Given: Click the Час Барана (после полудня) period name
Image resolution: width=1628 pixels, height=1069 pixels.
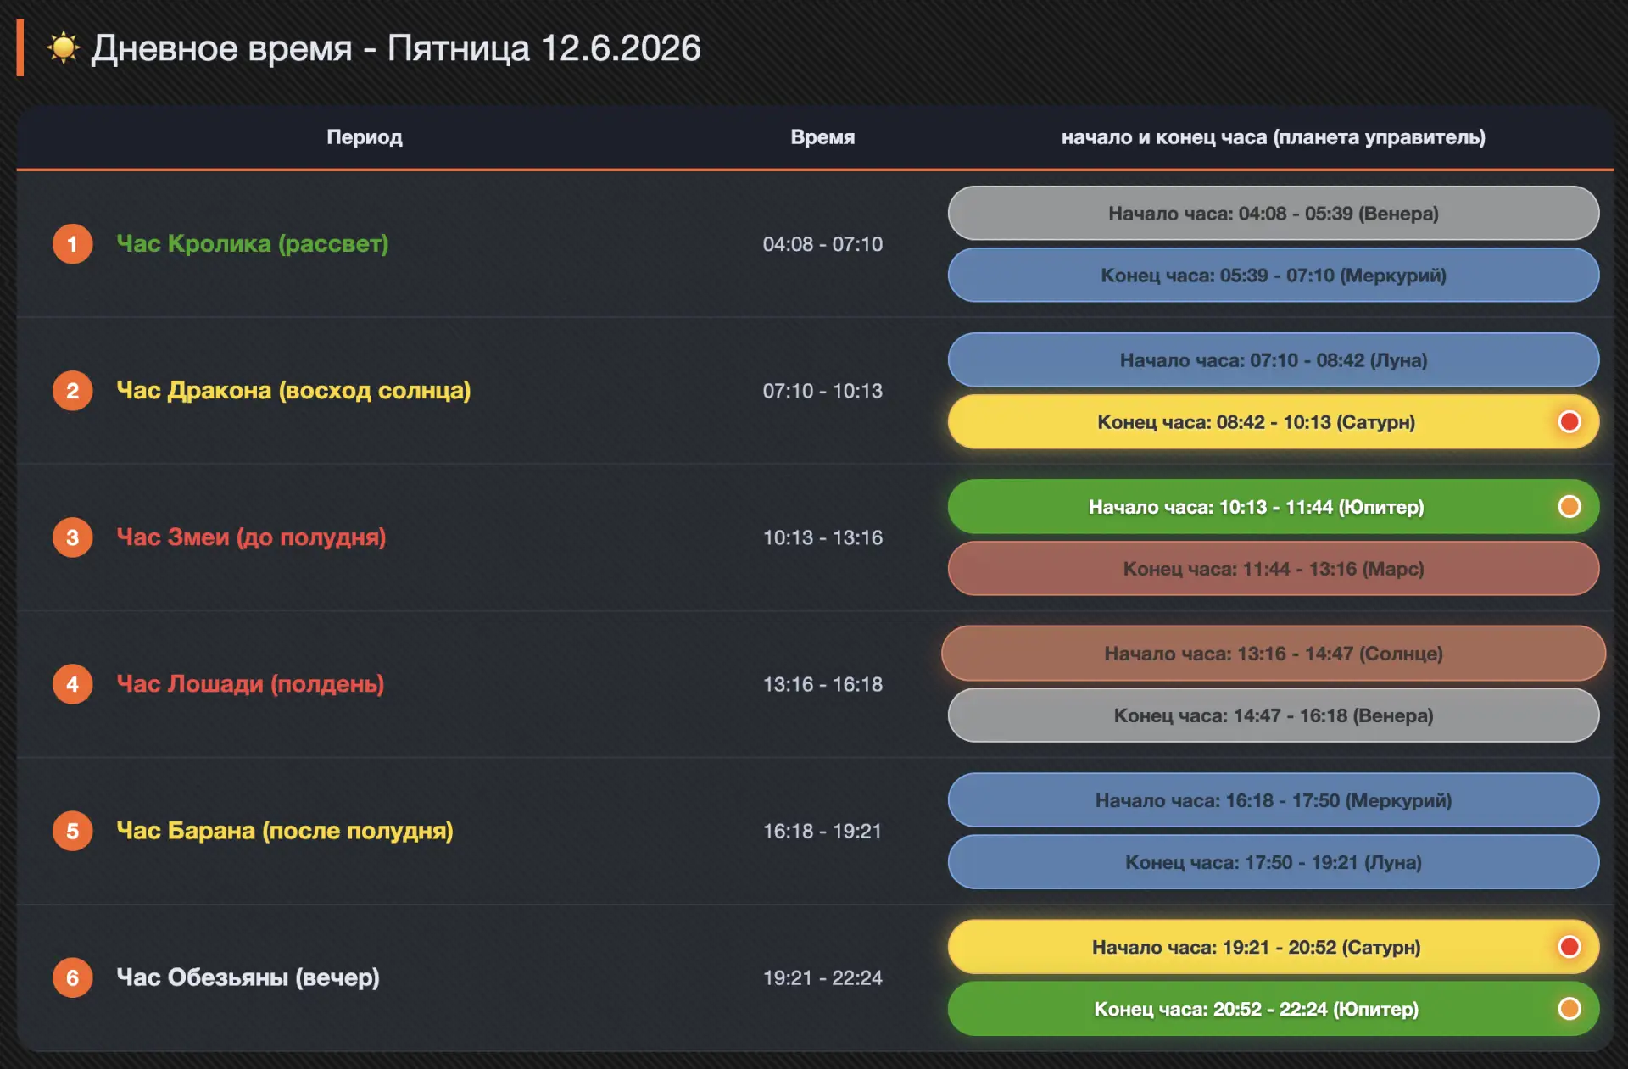Looking at the screenshot, I should (x=285, y=830).
